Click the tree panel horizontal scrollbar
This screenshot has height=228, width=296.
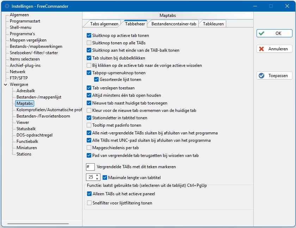pyautogui.click(x=38, y=224)
